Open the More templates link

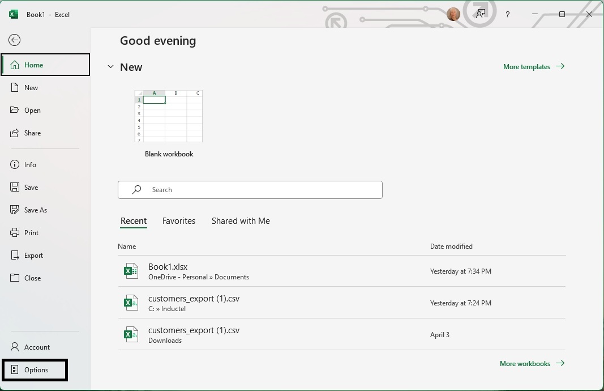pos(533,67)
